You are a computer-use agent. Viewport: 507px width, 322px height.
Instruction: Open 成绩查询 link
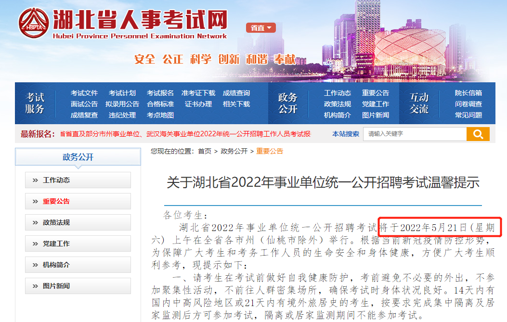point(236,93)
